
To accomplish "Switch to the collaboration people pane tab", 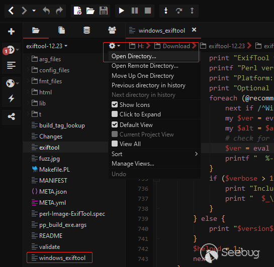I will [112, 30].
